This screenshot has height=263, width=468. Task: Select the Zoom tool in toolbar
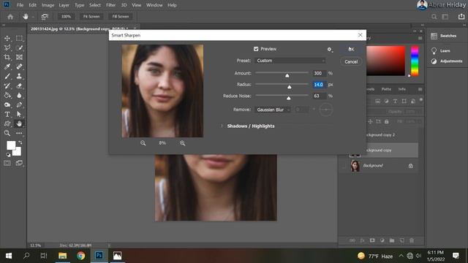(7, 133)
